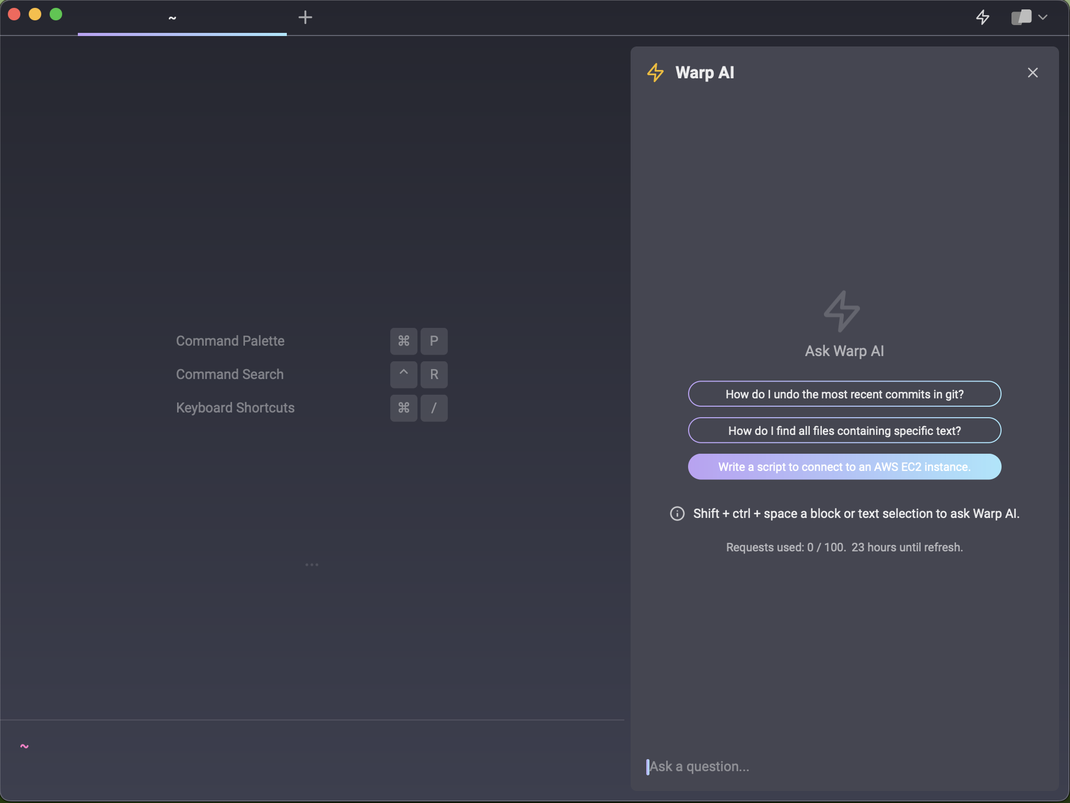1070x803 pixels.
Task: Click the slash key cap for Keyboard Shortcuts
Action: [x=434, y=408]
